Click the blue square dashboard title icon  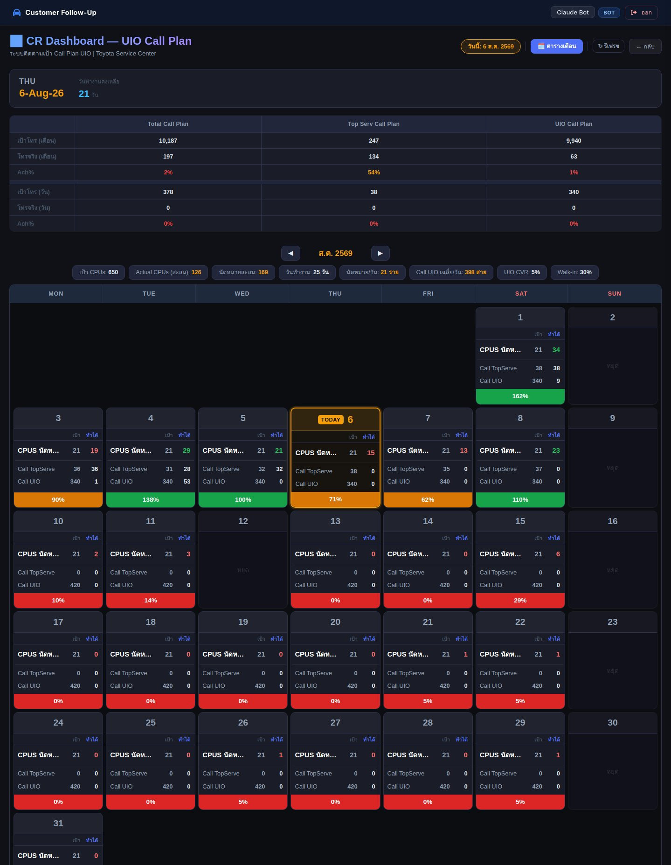16,41
